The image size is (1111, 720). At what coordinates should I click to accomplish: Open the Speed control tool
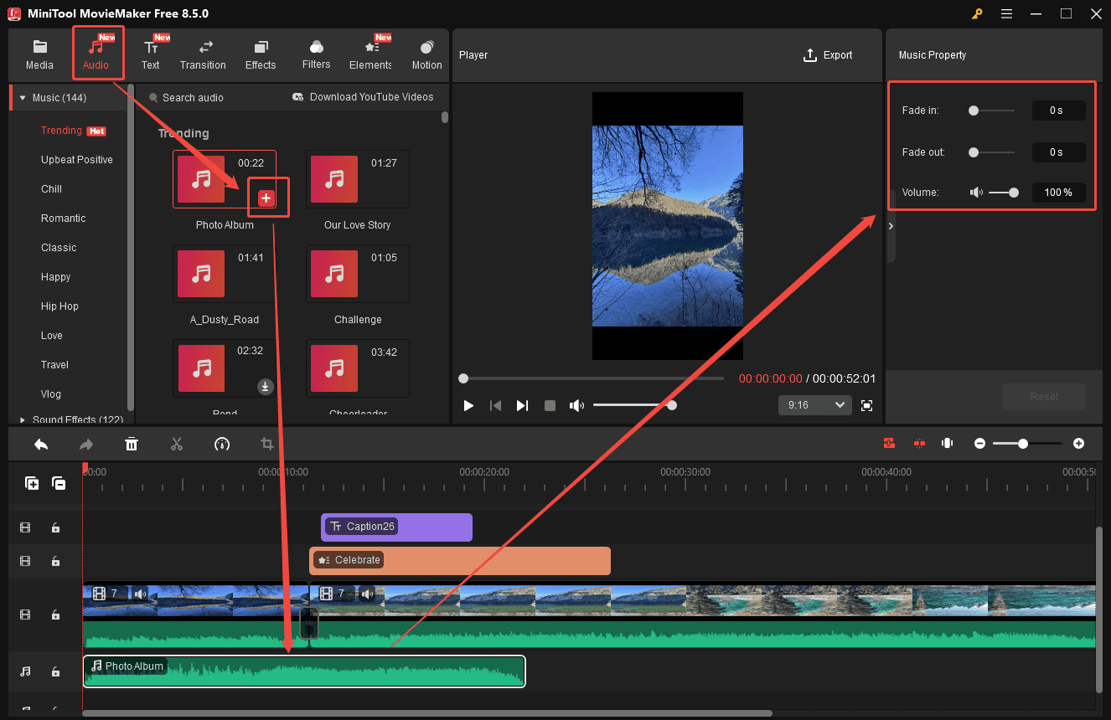pos(222,444)
